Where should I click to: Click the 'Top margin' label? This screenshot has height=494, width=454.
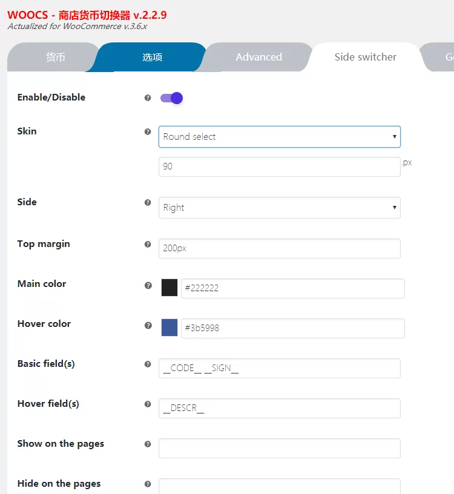coord(44,244)
